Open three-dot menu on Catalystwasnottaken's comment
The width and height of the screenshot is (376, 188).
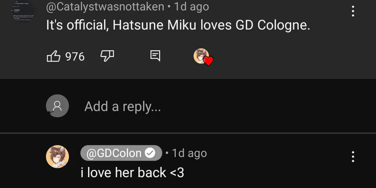pos(353,11)
